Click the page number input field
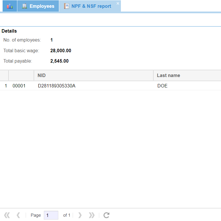This screenshot has width=221, height=221. [x=51, y=215]
